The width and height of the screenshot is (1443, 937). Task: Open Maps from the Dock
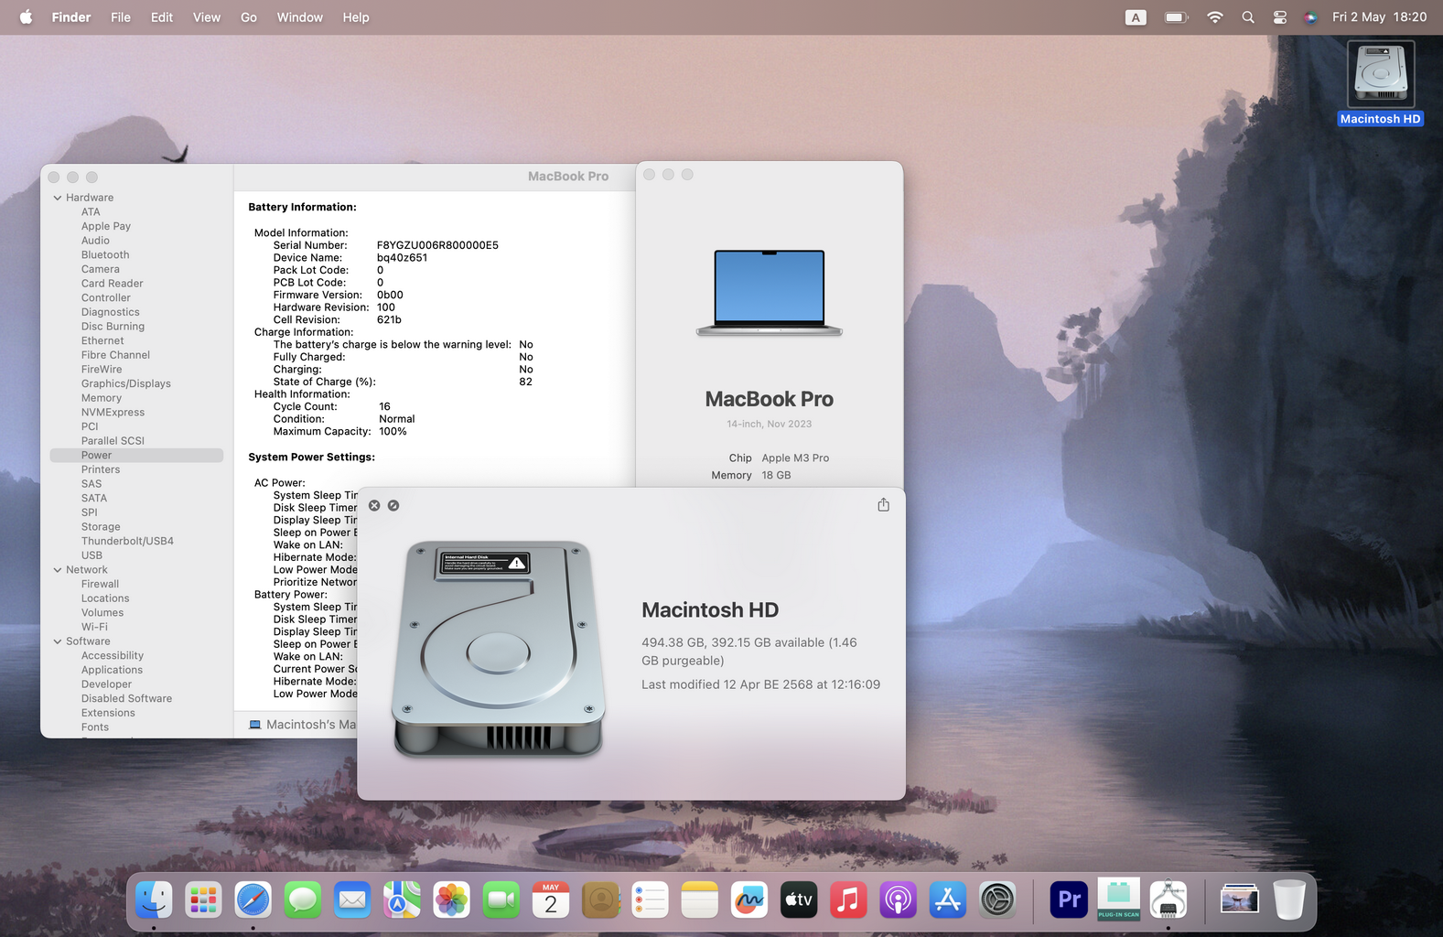tap(402, 900)
